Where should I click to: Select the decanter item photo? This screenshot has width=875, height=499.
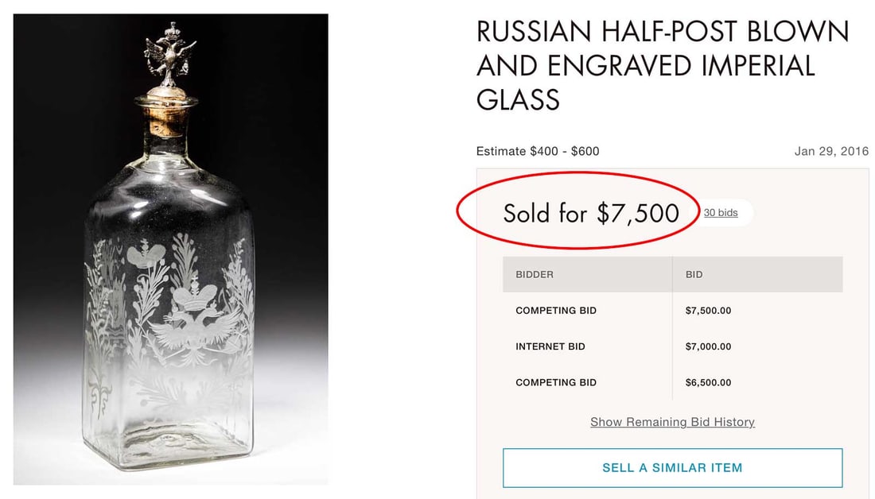169,249
